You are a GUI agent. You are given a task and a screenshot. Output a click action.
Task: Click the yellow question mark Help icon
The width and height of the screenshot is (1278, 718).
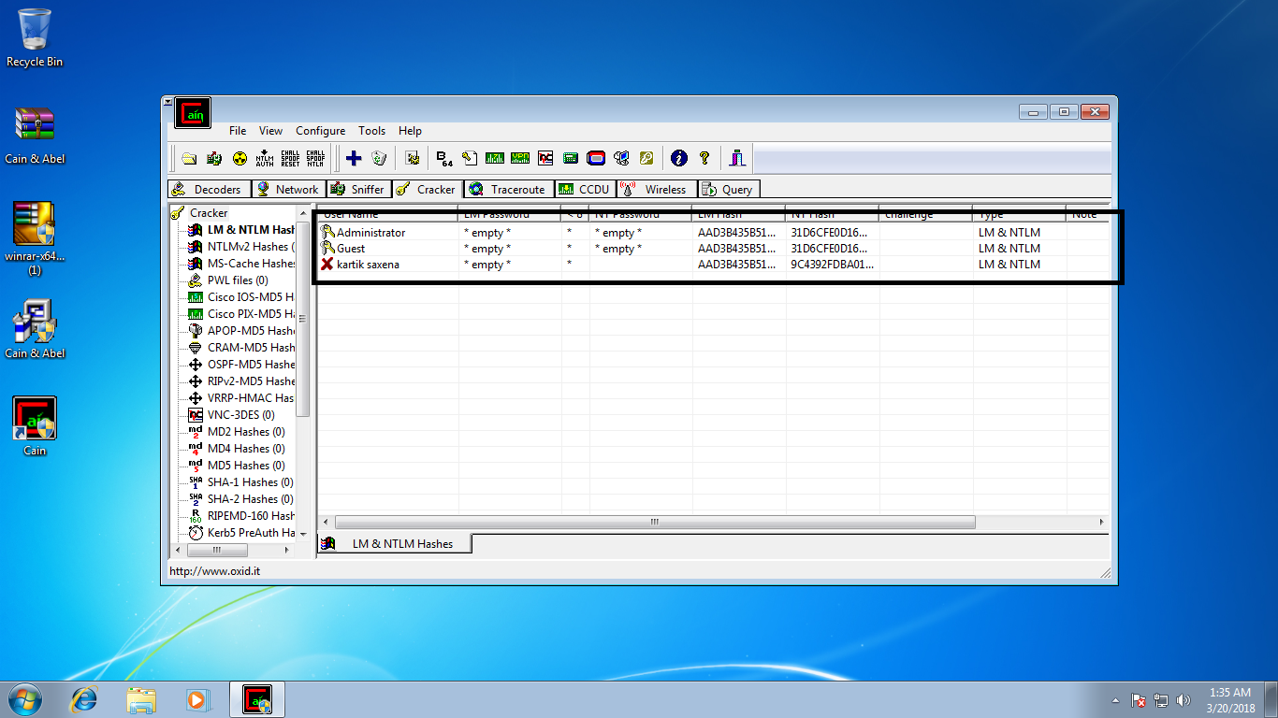pyautogui.click(x=704, y=159)
